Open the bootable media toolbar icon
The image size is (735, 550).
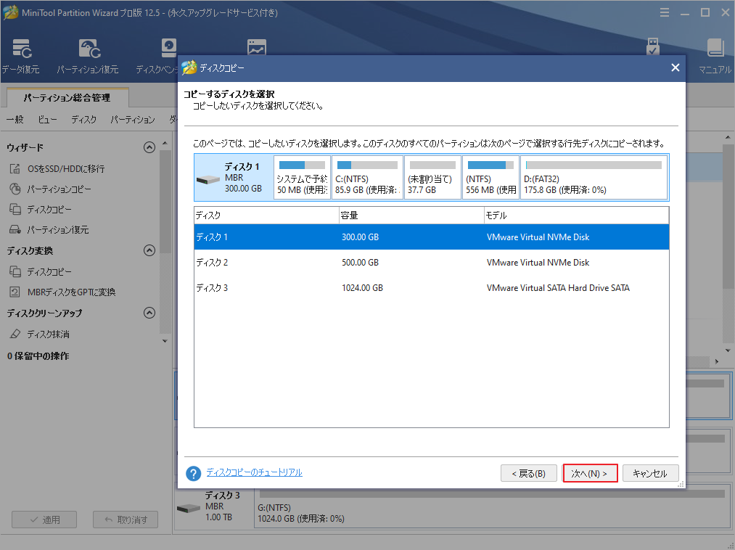653,46
